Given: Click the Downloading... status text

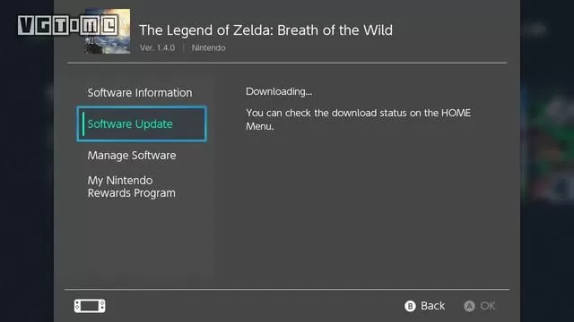Looking at the screenshot, I should click(279, 91).
